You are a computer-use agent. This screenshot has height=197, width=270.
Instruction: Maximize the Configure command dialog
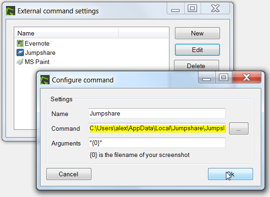(224, 77)
